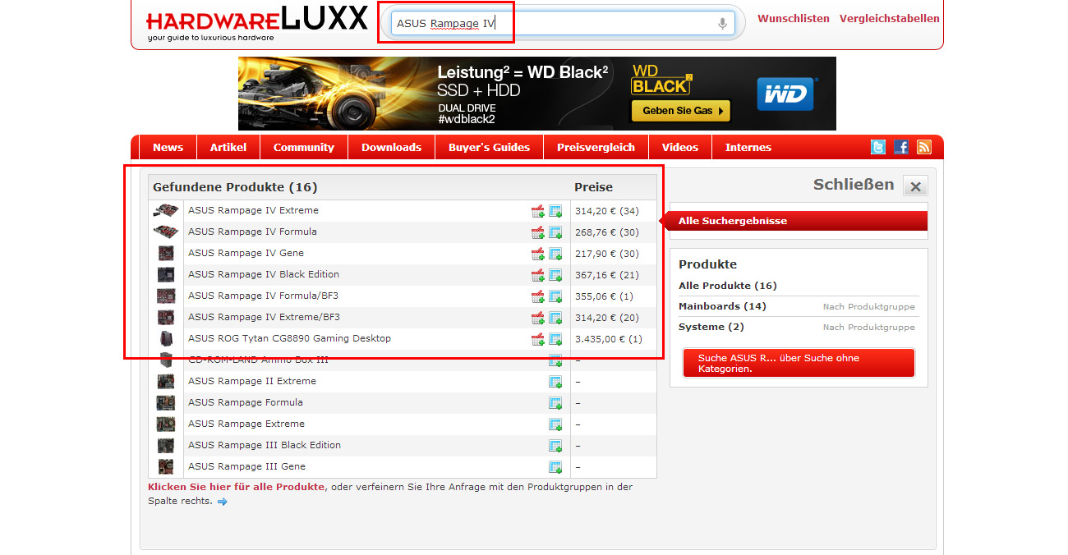This screenshot has height=555, width=1068.
Task: Click the ASUS Rampage IV Formula thumbnail
Action: tap(166, 232)
